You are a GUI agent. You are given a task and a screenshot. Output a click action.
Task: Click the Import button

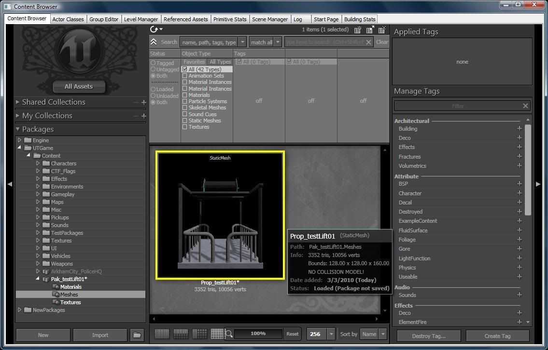(x=100, y=335)
